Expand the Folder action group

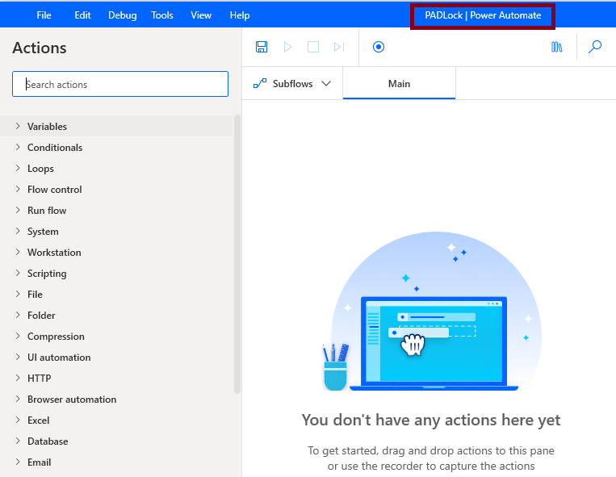117,316
